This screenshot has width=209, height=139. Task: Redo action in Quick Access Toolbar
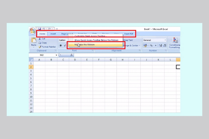(x=50, y=29)
